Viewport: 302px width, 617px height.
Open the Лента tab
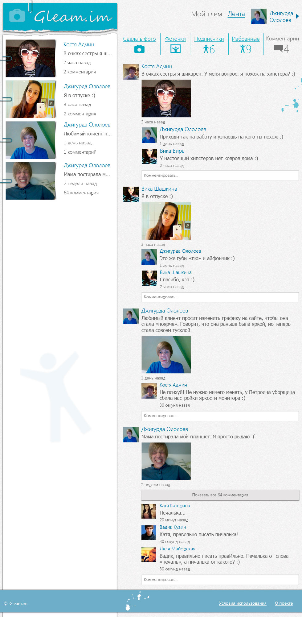pos(236,14)
